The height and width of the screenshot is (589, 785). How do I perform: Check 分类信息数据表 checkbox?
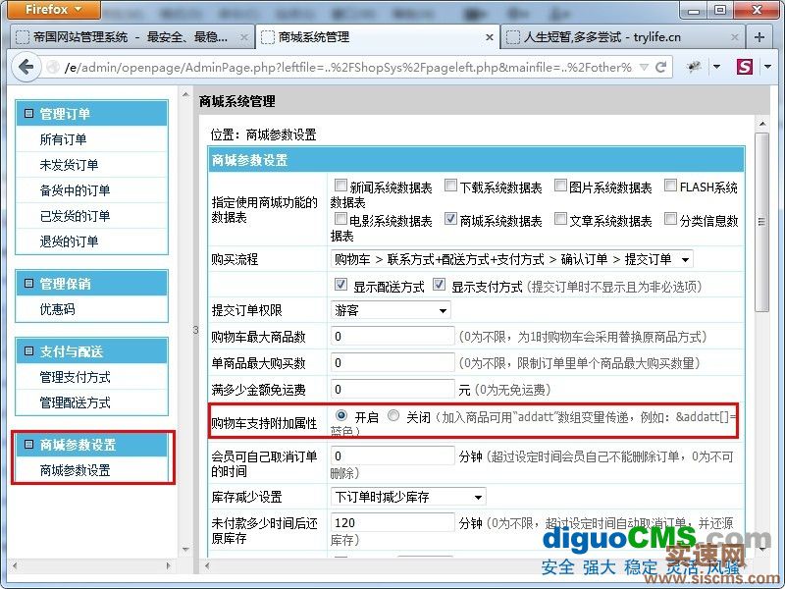[x=671, y=219]
